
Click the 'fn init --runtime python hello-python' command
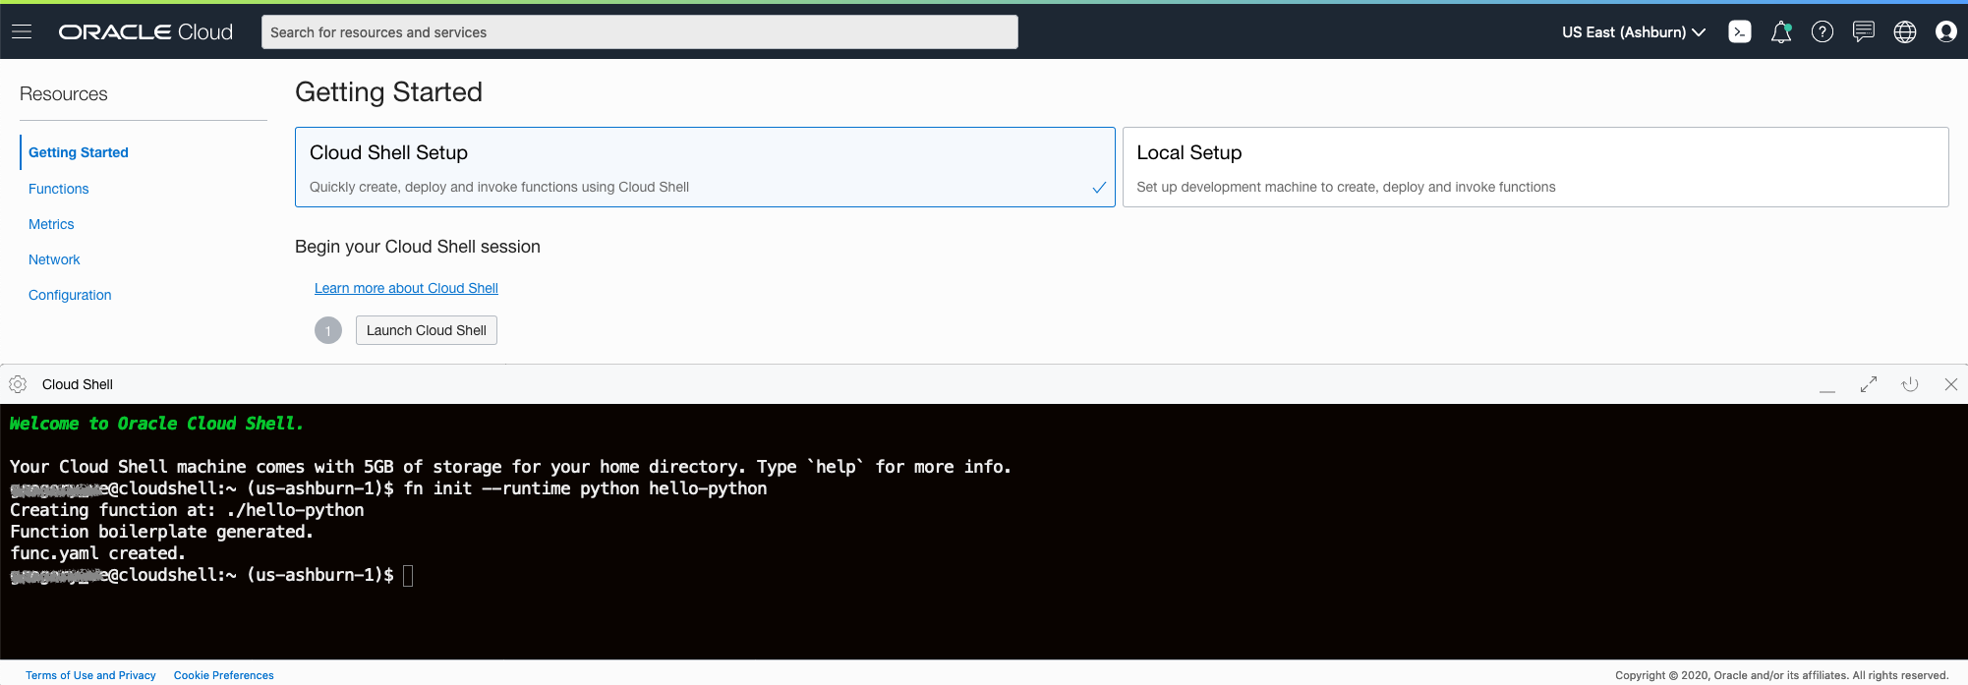585,488
